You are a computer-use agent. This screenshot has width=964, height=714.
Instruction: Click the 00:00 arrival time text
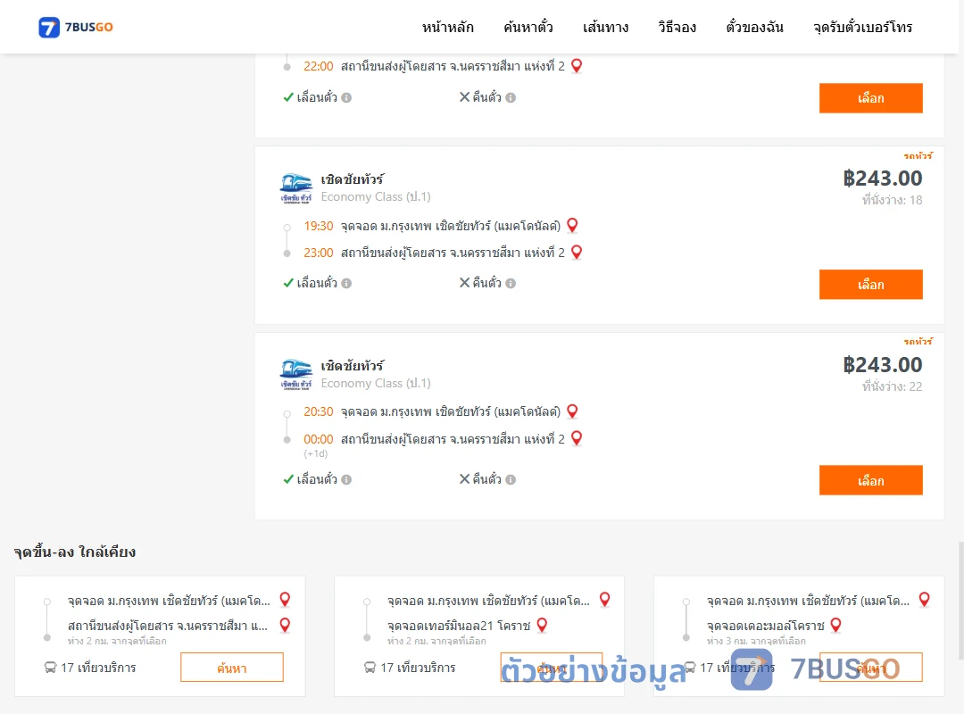pos(319,439)
